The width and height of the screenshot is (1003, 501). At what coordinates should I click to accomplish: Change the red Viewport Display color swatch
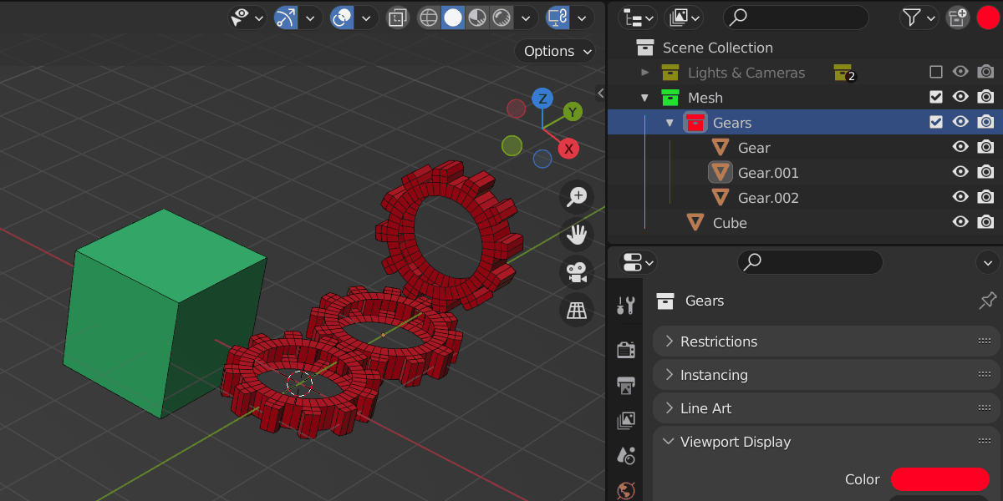940,479
